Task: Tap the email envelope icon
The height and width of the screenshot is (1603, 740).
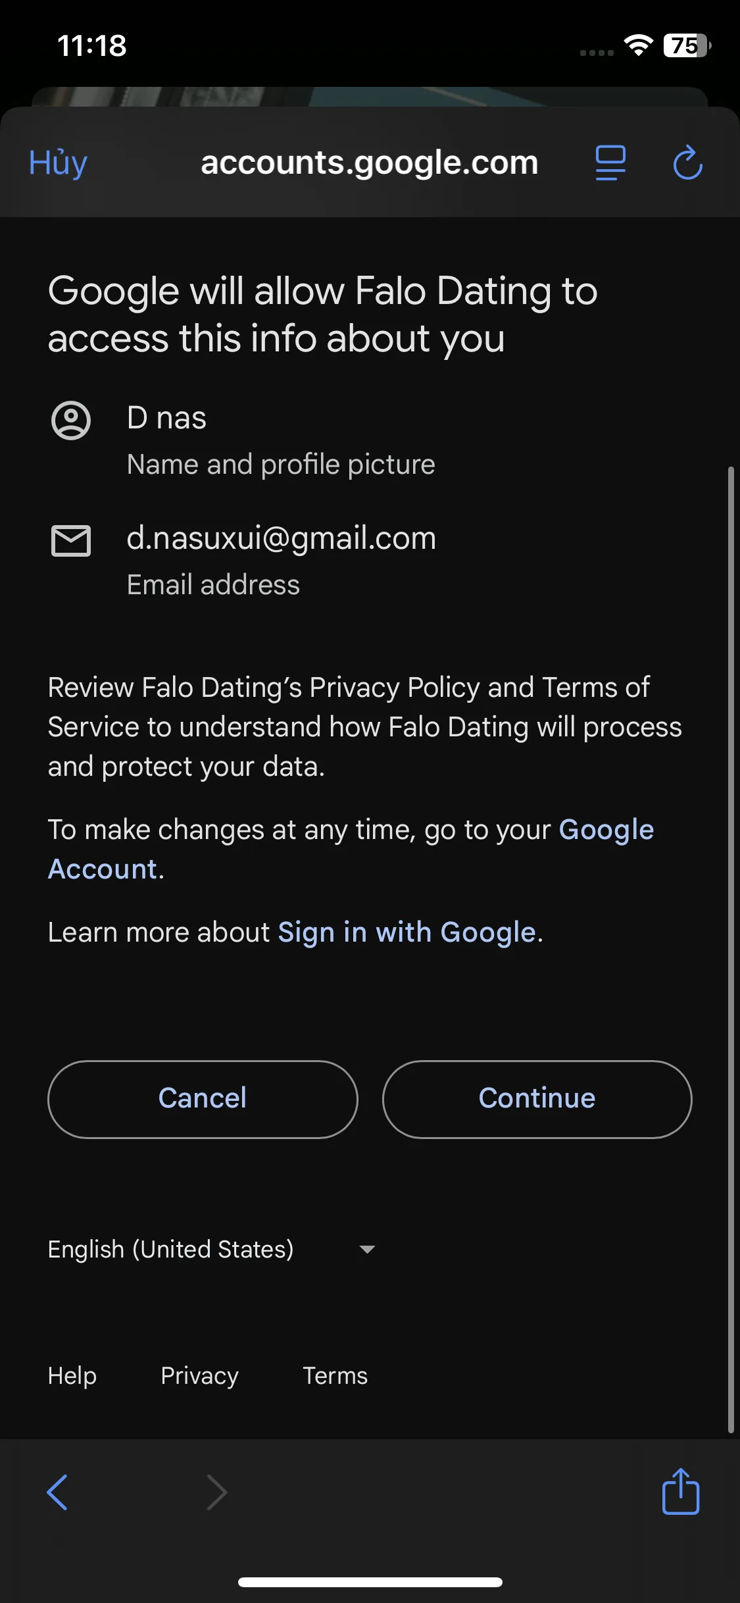Action: (x=71, y=541)
